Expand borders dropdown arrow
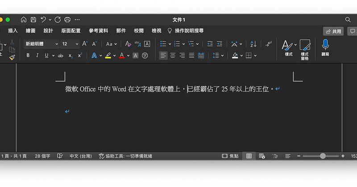The image size is (357, 187). (x=255, y=56)
